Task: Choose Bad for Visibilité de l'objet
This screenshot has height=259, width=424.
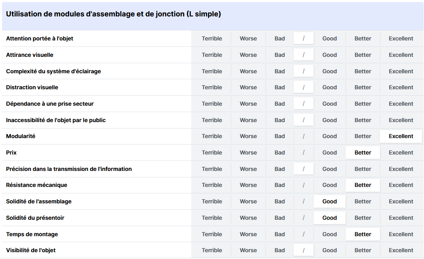Action: 280,250
